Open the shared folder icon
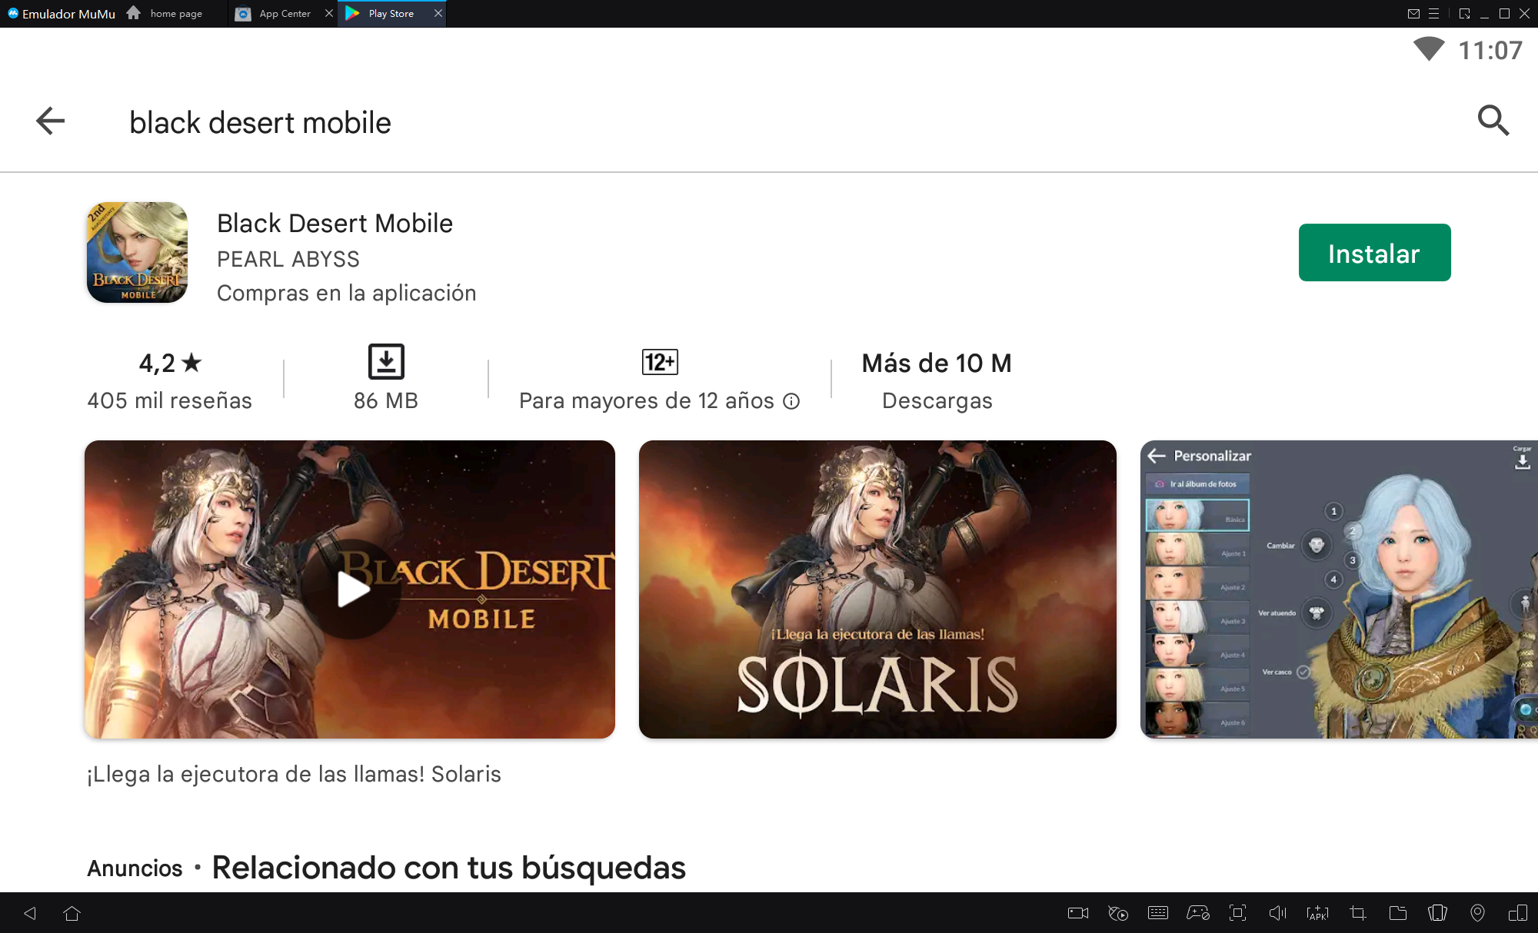 (x=1397, y=913)
